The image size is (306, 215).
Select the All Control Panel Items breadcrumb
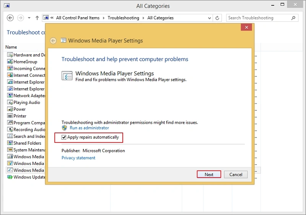coord(78,18)
